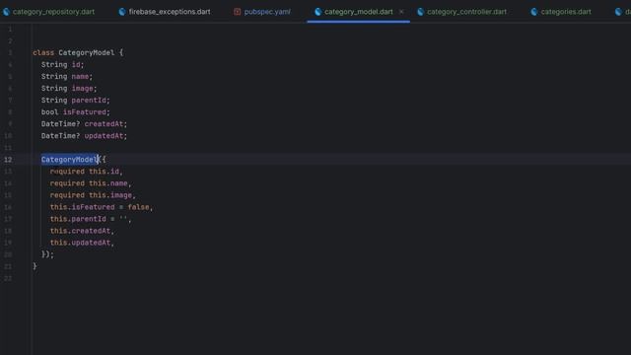Image resolution: width=631 pixels, height=355 pixels.
Task: Click 'this.isFeatured = false,' parameter
Action: tap(102, 207)
